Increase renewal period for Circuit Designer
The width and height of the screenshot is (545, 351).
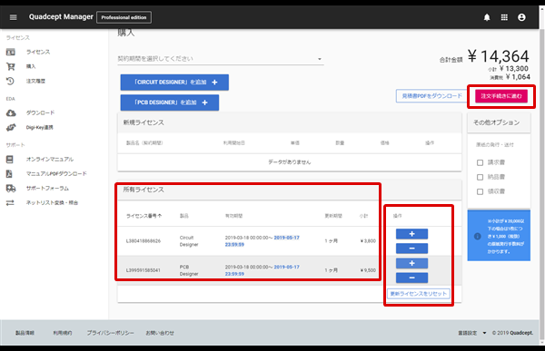pyautogui.click(x=411, y=234)
